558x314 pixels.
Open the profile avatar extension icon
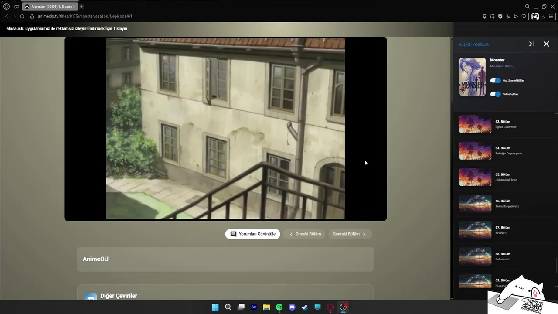point(535,16)
